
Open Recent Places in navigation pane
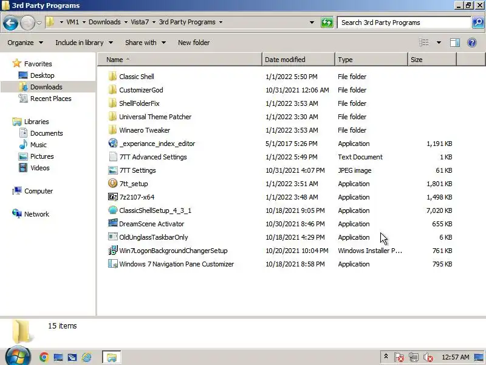[51, 99]
